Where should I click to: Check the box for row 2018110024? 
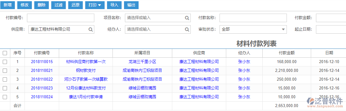point(5,97)
